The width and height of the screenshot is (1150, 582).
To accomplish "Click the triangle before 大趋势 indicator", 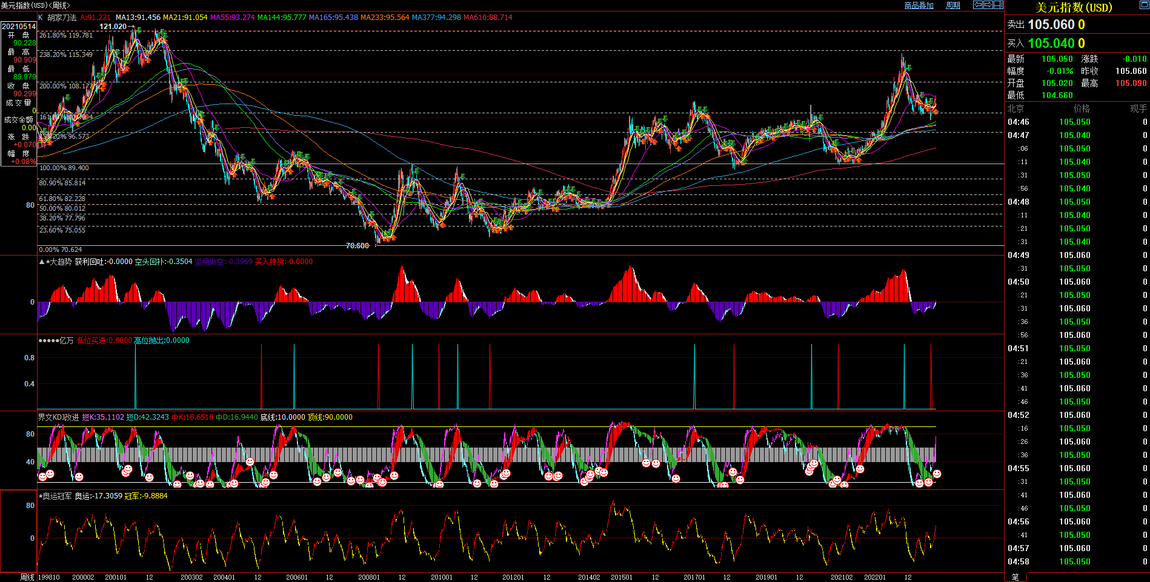I will [x=41, y=262].
